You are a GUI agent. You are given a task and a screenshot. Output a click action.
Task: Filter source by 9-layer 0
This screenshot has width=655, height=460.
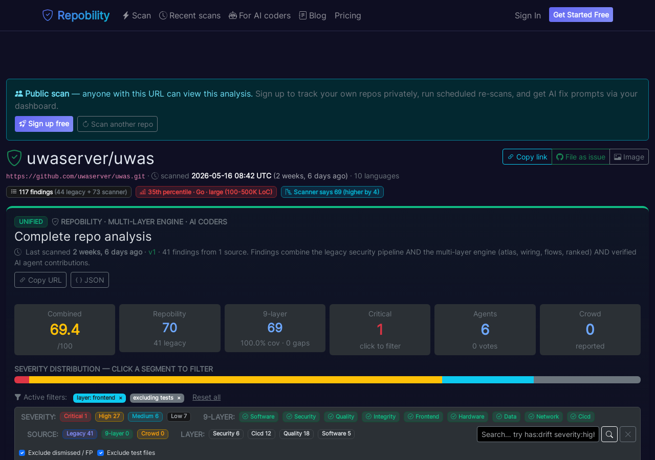point(117,434)
